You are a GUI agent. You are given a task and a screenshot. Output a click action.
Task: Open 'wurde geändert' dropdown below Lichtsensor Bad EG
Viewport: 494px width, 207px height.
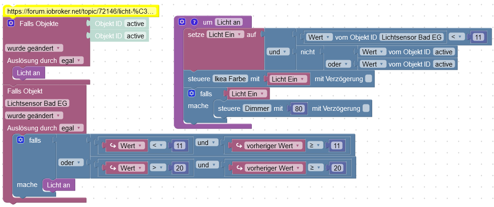pyautogui.click(x=34, y=116)
